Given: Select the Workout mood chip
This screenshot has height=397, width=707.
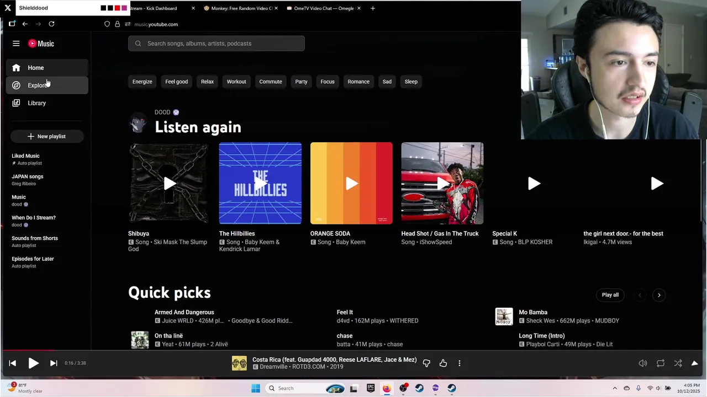Looking at the screenshot, I should [x=236, y=82].
